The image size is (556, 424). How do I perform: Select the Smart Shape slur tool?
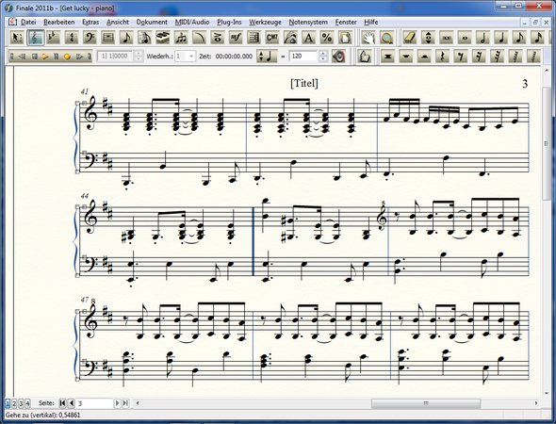199,38
